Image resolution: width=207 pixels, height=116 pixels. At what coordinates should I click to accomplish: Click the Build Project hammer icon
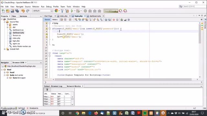coord(62,11)
